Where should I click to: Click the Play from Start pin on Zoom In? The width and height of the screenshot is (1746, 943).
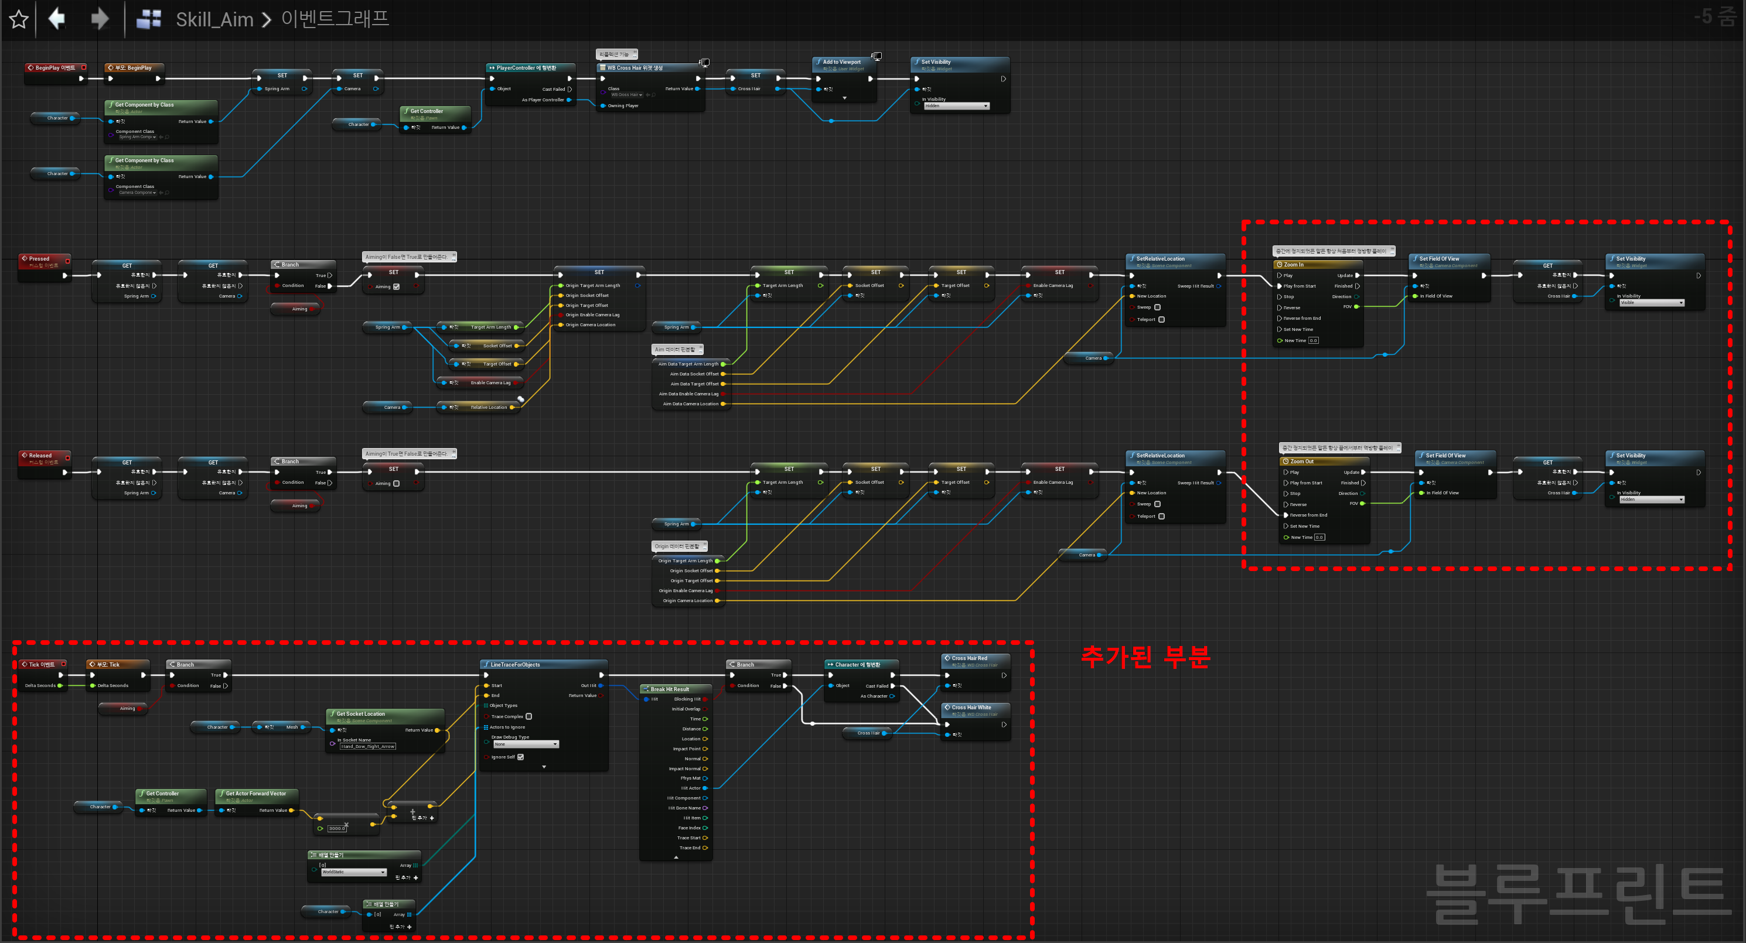(x=1279, y=286)
